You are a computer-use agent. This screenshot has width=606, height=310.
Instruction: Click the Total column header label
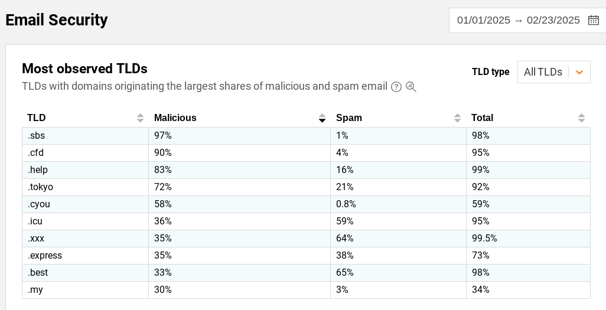(x=482, y=118)
